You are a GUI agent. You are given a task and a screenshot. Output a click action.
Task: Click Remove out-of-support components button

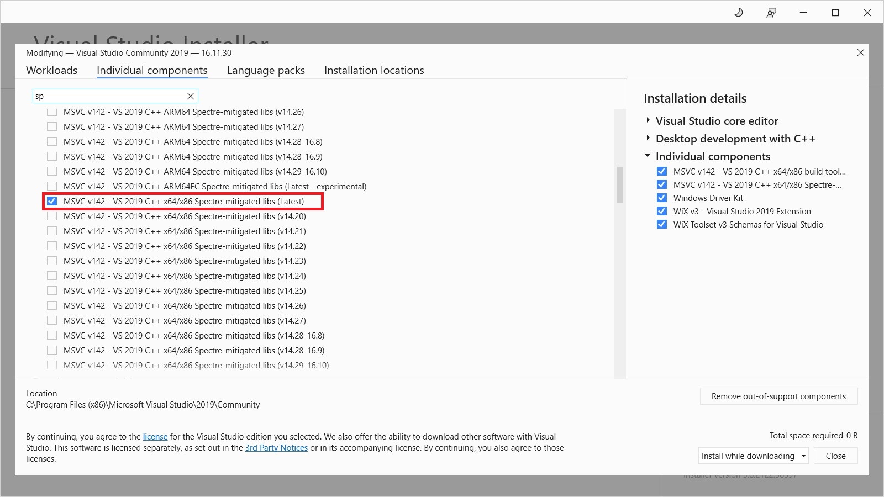778,396
